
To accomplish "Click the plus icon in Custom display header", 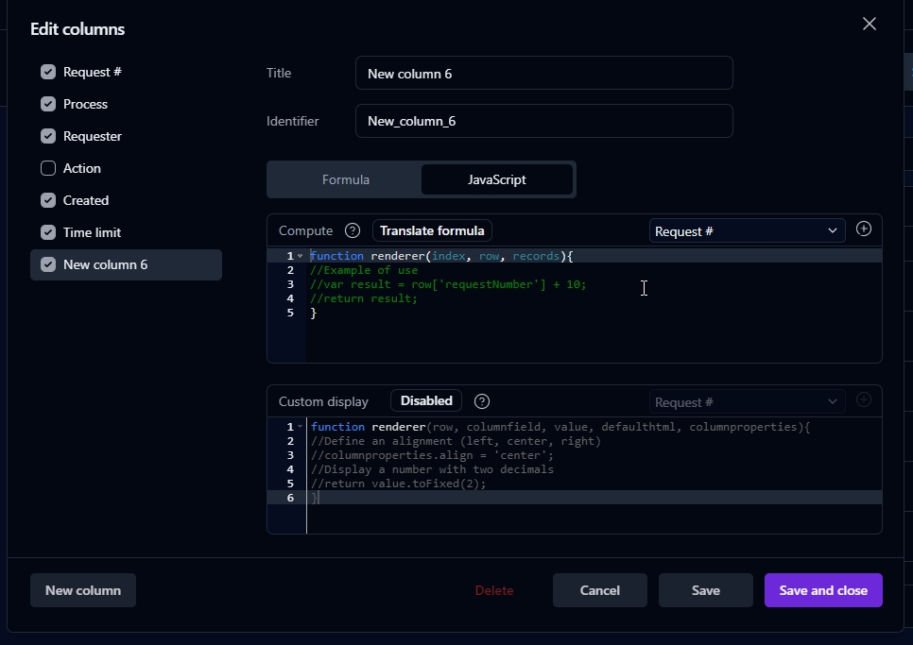I will [x=863, y=400].
